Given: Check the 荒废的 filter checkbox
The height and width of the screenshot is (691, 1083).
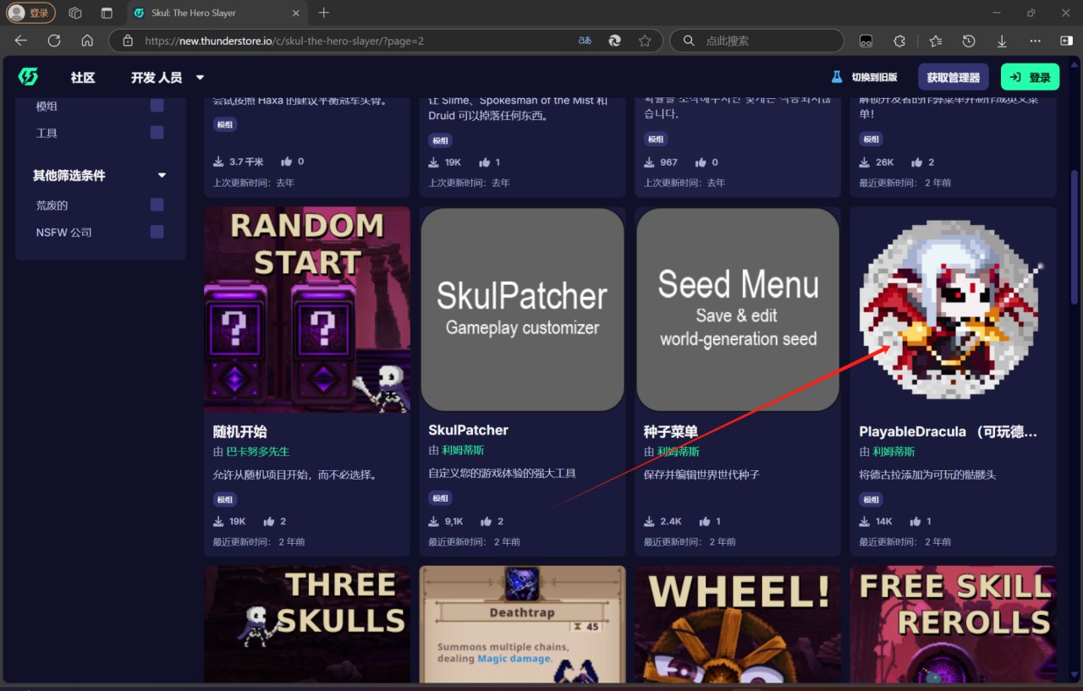Looking at the screenshot, I should (x=157, y=205).
